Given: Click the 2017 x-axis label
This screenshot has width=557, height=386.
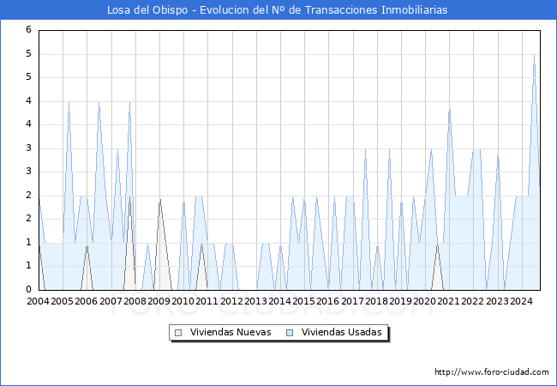Looking at the screenshot, I should pos(352,301).
